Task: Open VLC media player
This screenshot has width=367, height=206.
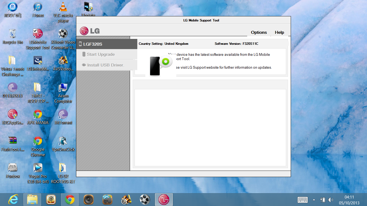Action: click(x=63, y=7)
